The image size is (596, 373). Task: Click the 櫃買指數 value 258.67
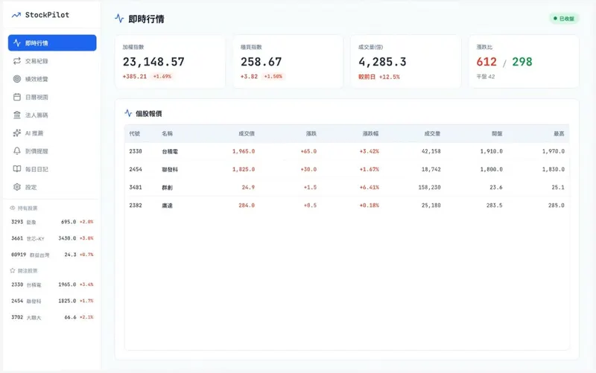click(261, 62)
